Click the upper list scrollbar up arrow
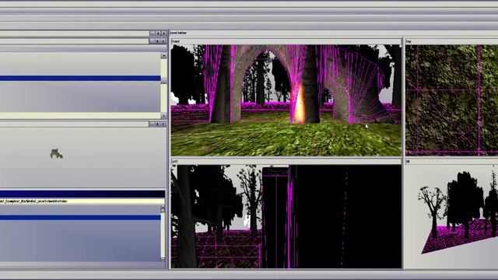Image resolution: width=498 pixels, height=280 pixels. click(x=163, y=56)
